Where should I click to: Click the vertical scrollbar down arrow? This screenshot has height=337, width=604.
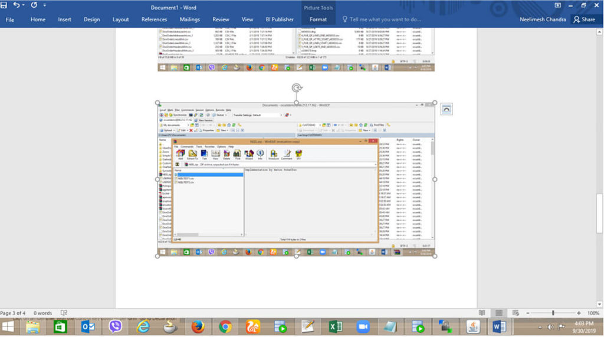click(599, 304)
